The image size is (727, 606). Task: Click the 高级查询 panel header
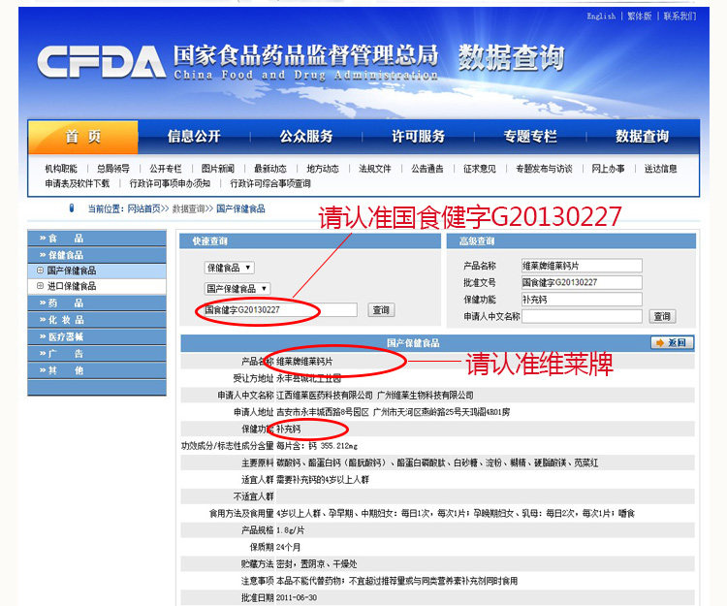tap(571, 241)
